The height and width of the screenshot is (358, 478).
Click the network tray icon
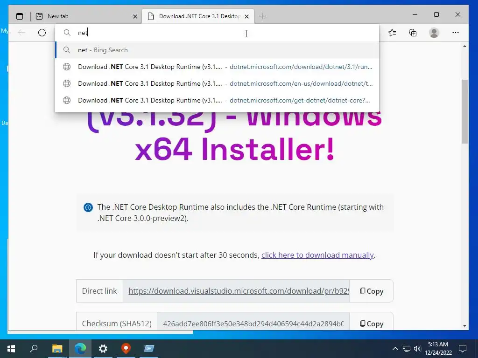tap(407, 349)
